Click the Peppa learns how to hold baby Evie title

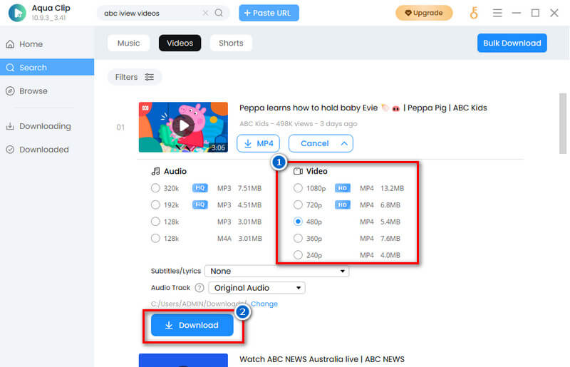[x=363, y=108]
